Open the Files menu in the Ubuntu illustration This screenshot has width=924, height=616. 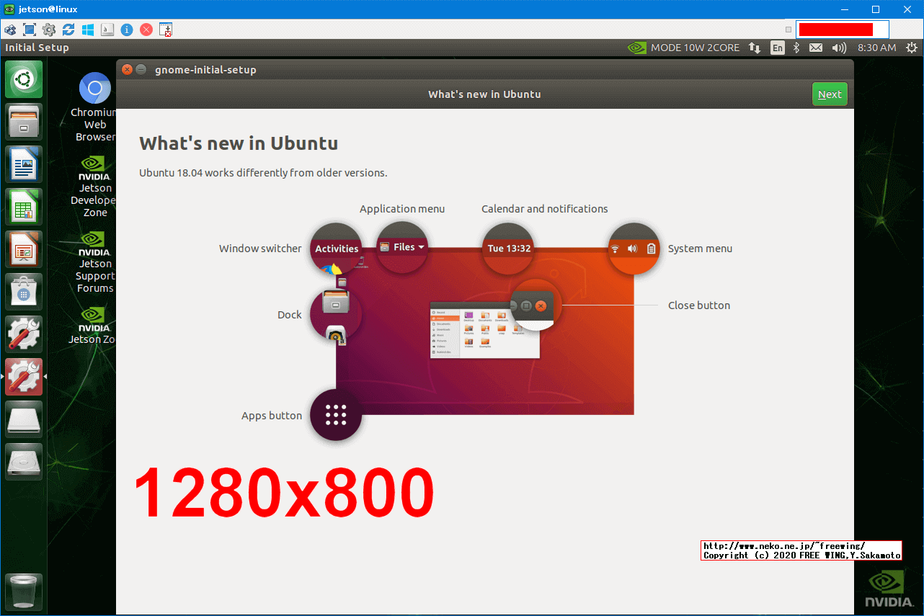(402, 246)
